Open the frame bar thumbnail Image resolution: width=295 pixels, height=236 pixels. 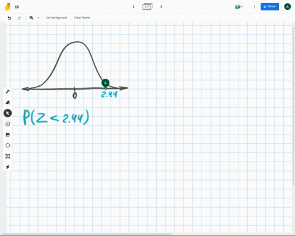tap(147, 7)
